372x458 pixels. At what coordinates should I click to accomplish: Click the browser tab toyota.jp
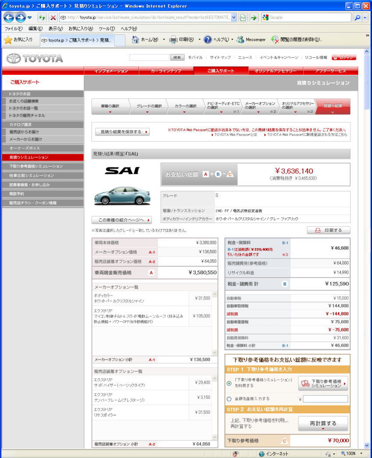tap(77, 40)
